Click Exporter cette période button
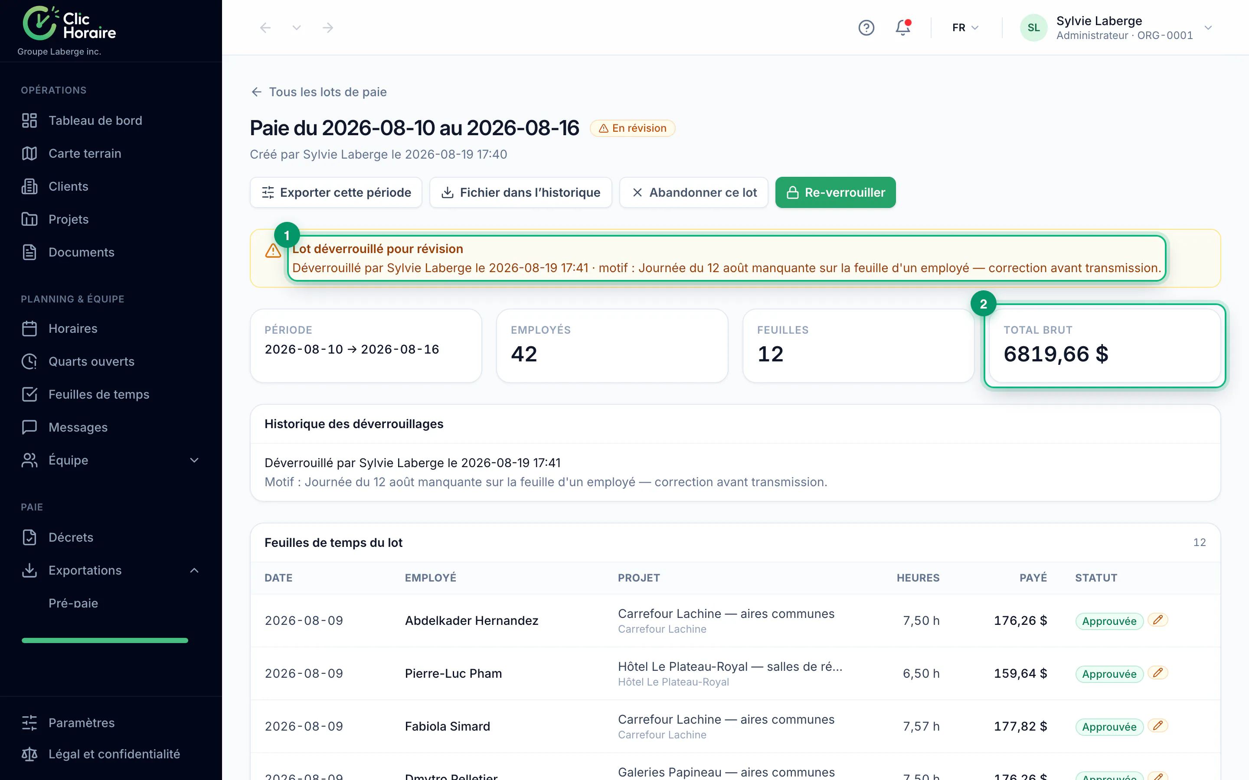 pyautogui.click(x=336, y=192)
